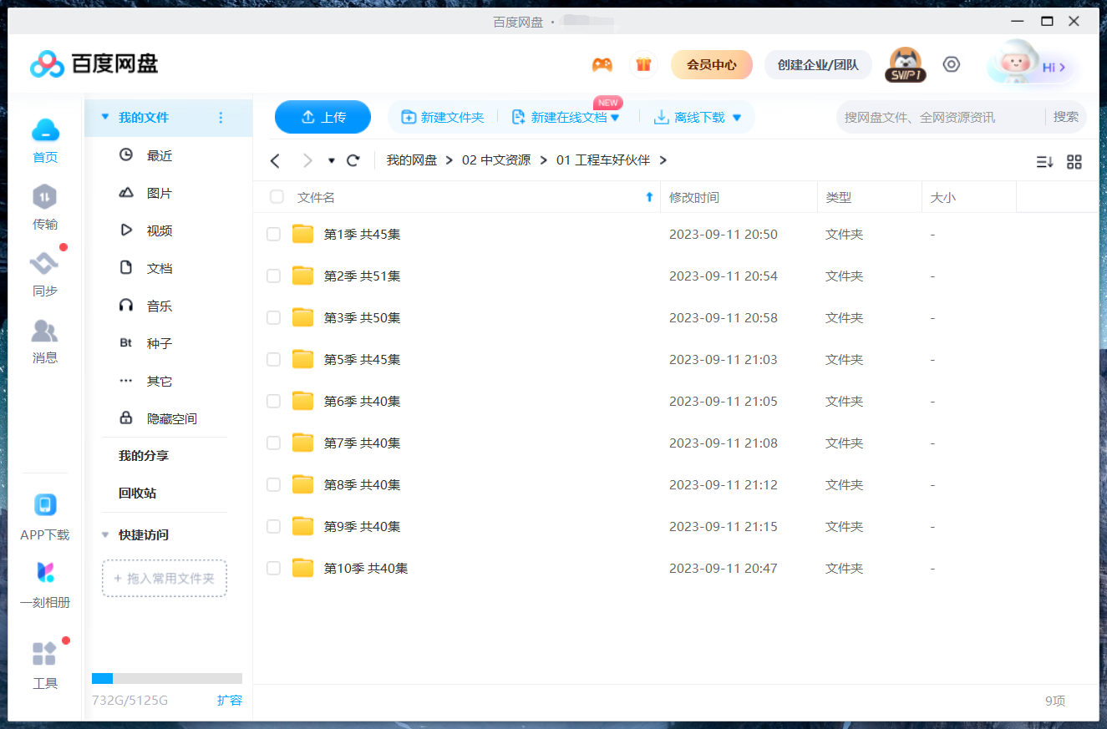This screenshot has height=729, width=1107.
Task: Click the storage usage progress bar
Action: (167, 678)
